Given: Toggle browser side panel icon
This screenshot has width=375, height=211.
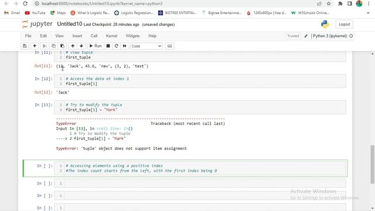Looking at the screenshot, I should point(350,4).
